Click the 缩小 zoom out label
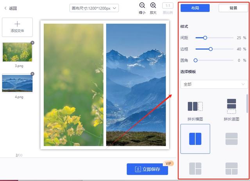Image resolution: width=250 pixels, height=181 pixels. coord(142,13)
